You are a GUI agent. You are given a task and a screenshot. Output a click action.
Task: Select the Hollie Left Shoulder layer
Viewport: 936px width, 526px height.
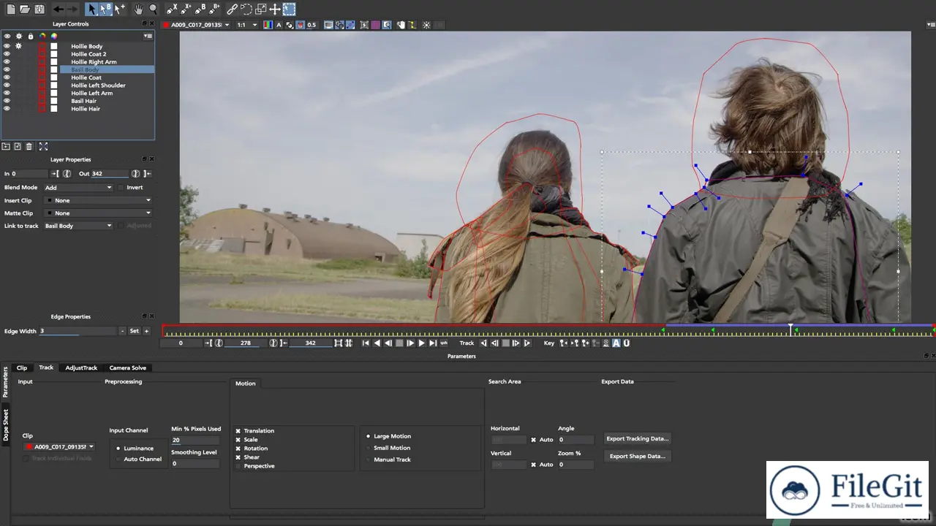tap(98, 85)
